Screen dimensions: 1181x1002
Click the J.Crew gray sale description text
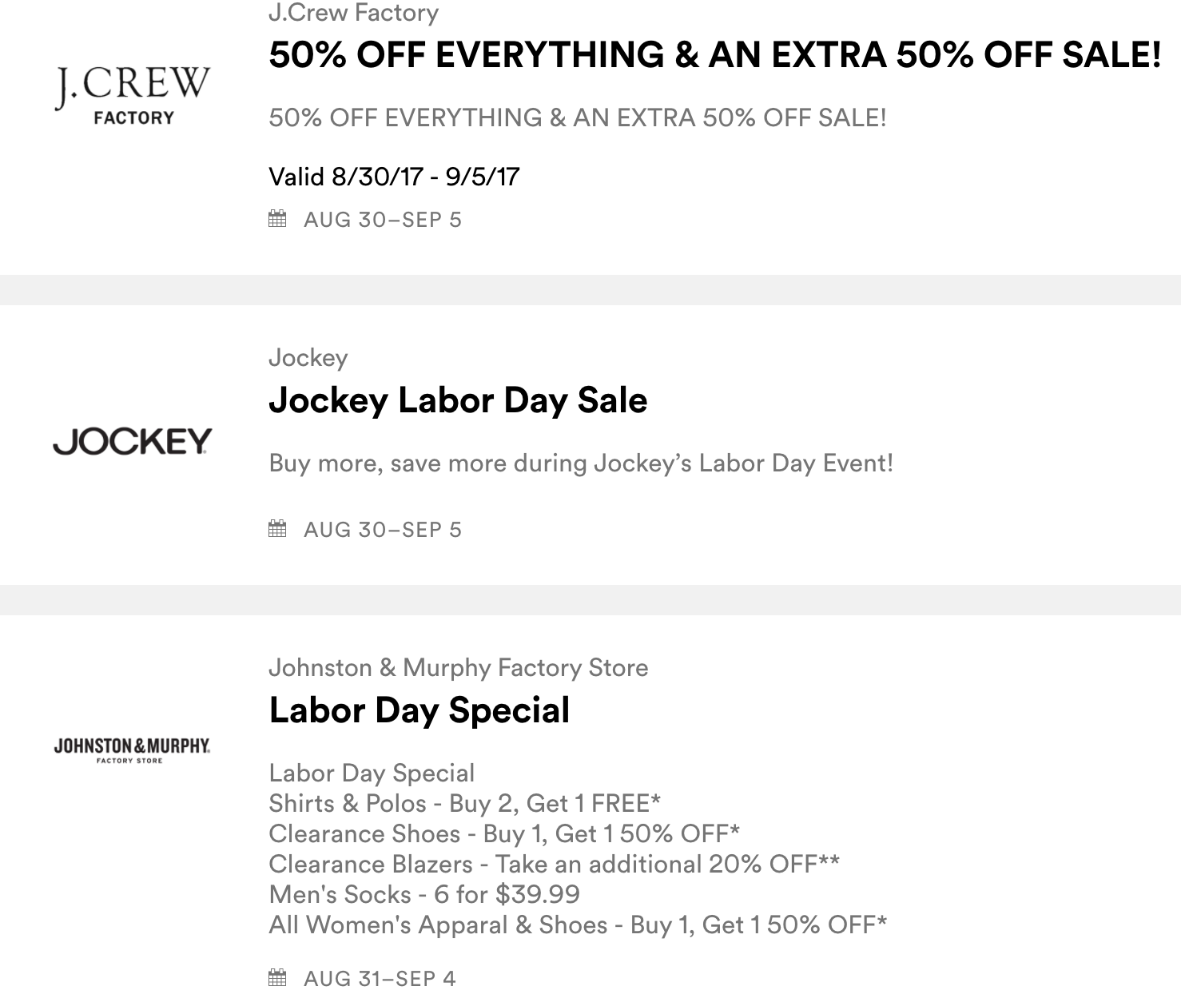(577, 118)
